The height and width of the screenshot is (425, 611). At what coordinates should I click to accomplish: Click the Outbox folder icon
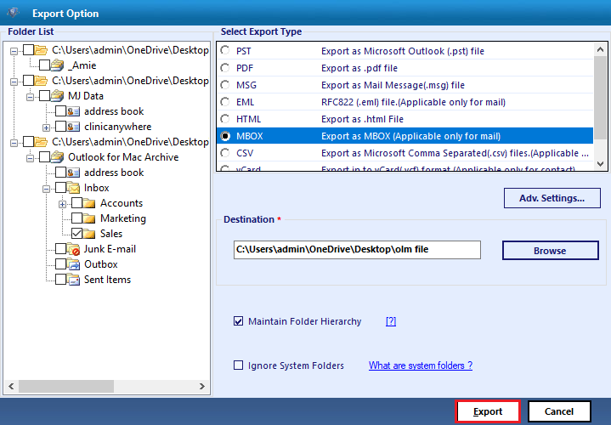coord(74,264)
